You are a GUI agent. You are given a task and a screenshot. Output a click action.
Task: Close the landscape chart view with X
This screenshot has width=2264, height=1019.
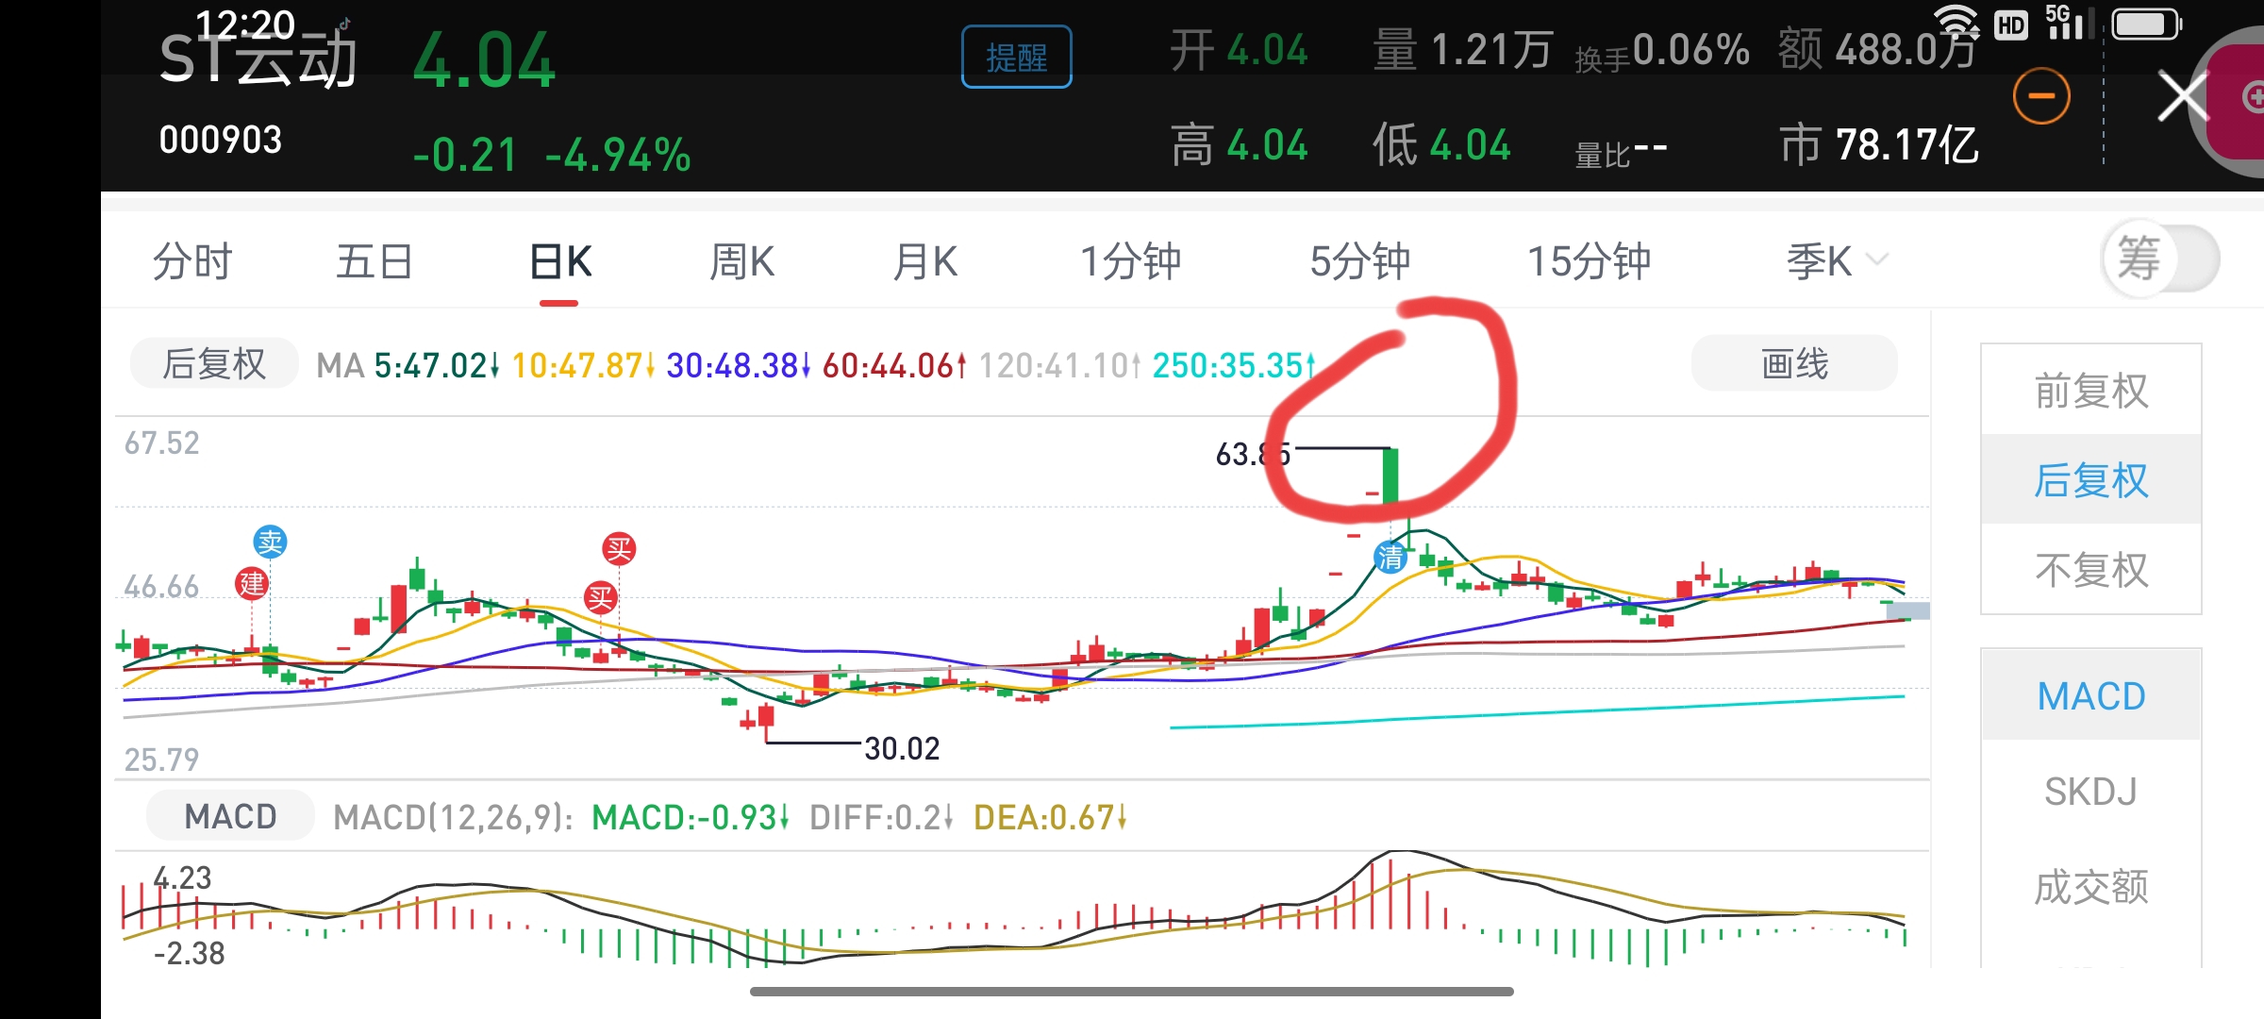[x=2183, y=97]
